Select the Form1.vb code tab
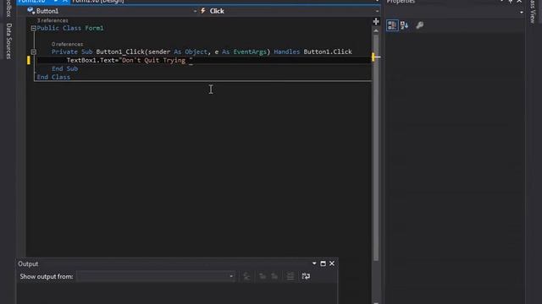This screenshot has width=542, height=304. tap(32, 2)
